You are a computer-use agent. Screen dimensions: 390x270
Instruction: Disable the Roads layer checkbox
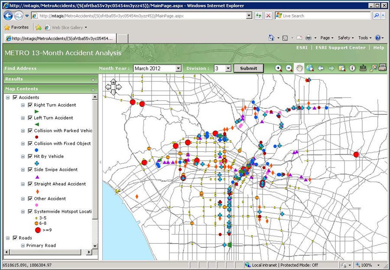point(16,238)
